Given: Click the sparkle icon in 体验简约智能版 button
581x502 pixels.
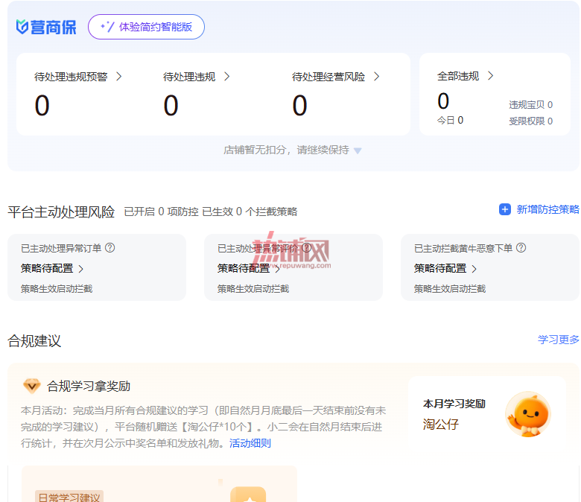Looking at the screenshot, I should click(107, 27).
